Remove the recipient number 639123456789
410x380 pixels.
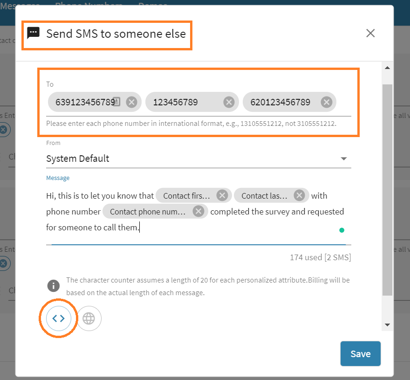pyautogui.click(x=130, y=102)
